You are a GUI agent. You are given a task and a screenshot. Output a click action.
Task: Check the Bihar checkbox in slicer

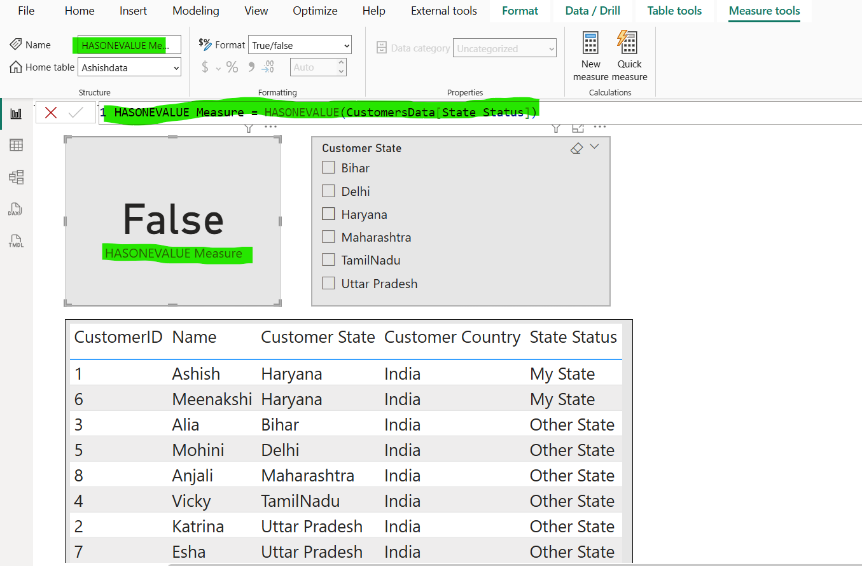[x=328, y=168]
